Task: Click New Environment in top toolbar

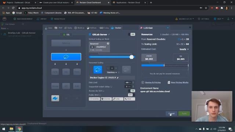Action: click(x=23, y=19)
